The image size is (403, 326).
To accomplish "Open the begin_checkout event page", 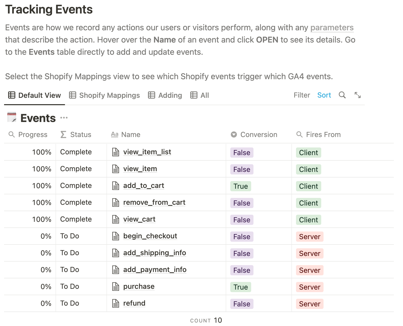I will click(x=150, y=236).
